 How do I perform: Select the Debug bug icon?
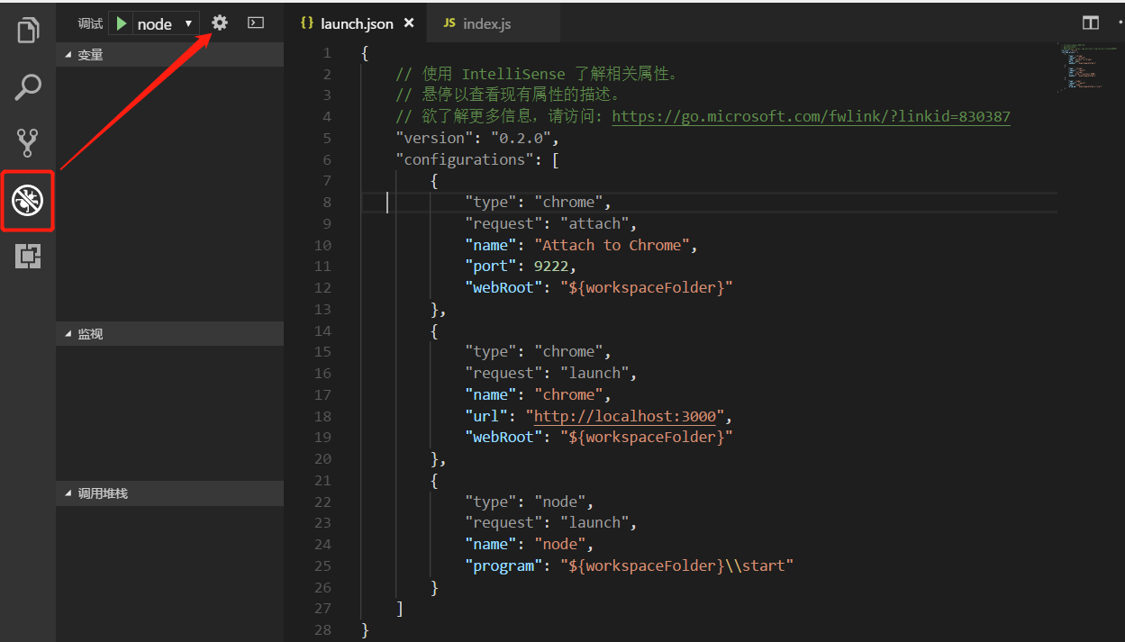[28, 200]
